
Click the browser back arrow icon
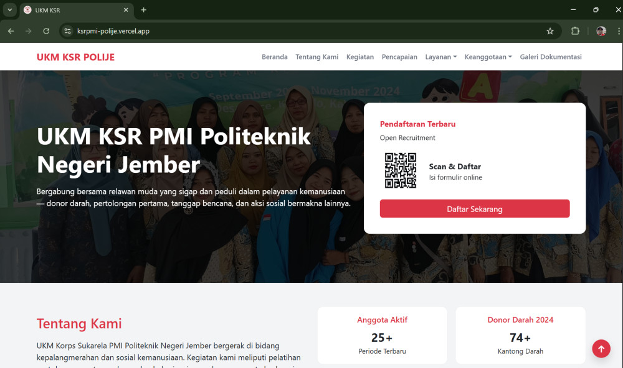pyautogui.click(x=11, y=31)
